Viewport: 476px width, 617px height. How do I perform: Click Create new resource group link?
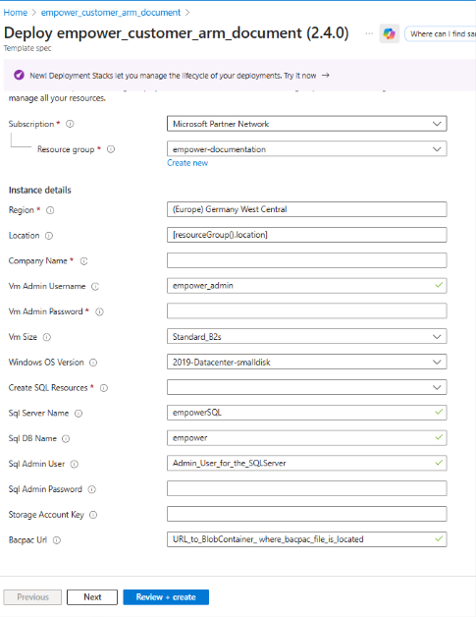[187, 163]
